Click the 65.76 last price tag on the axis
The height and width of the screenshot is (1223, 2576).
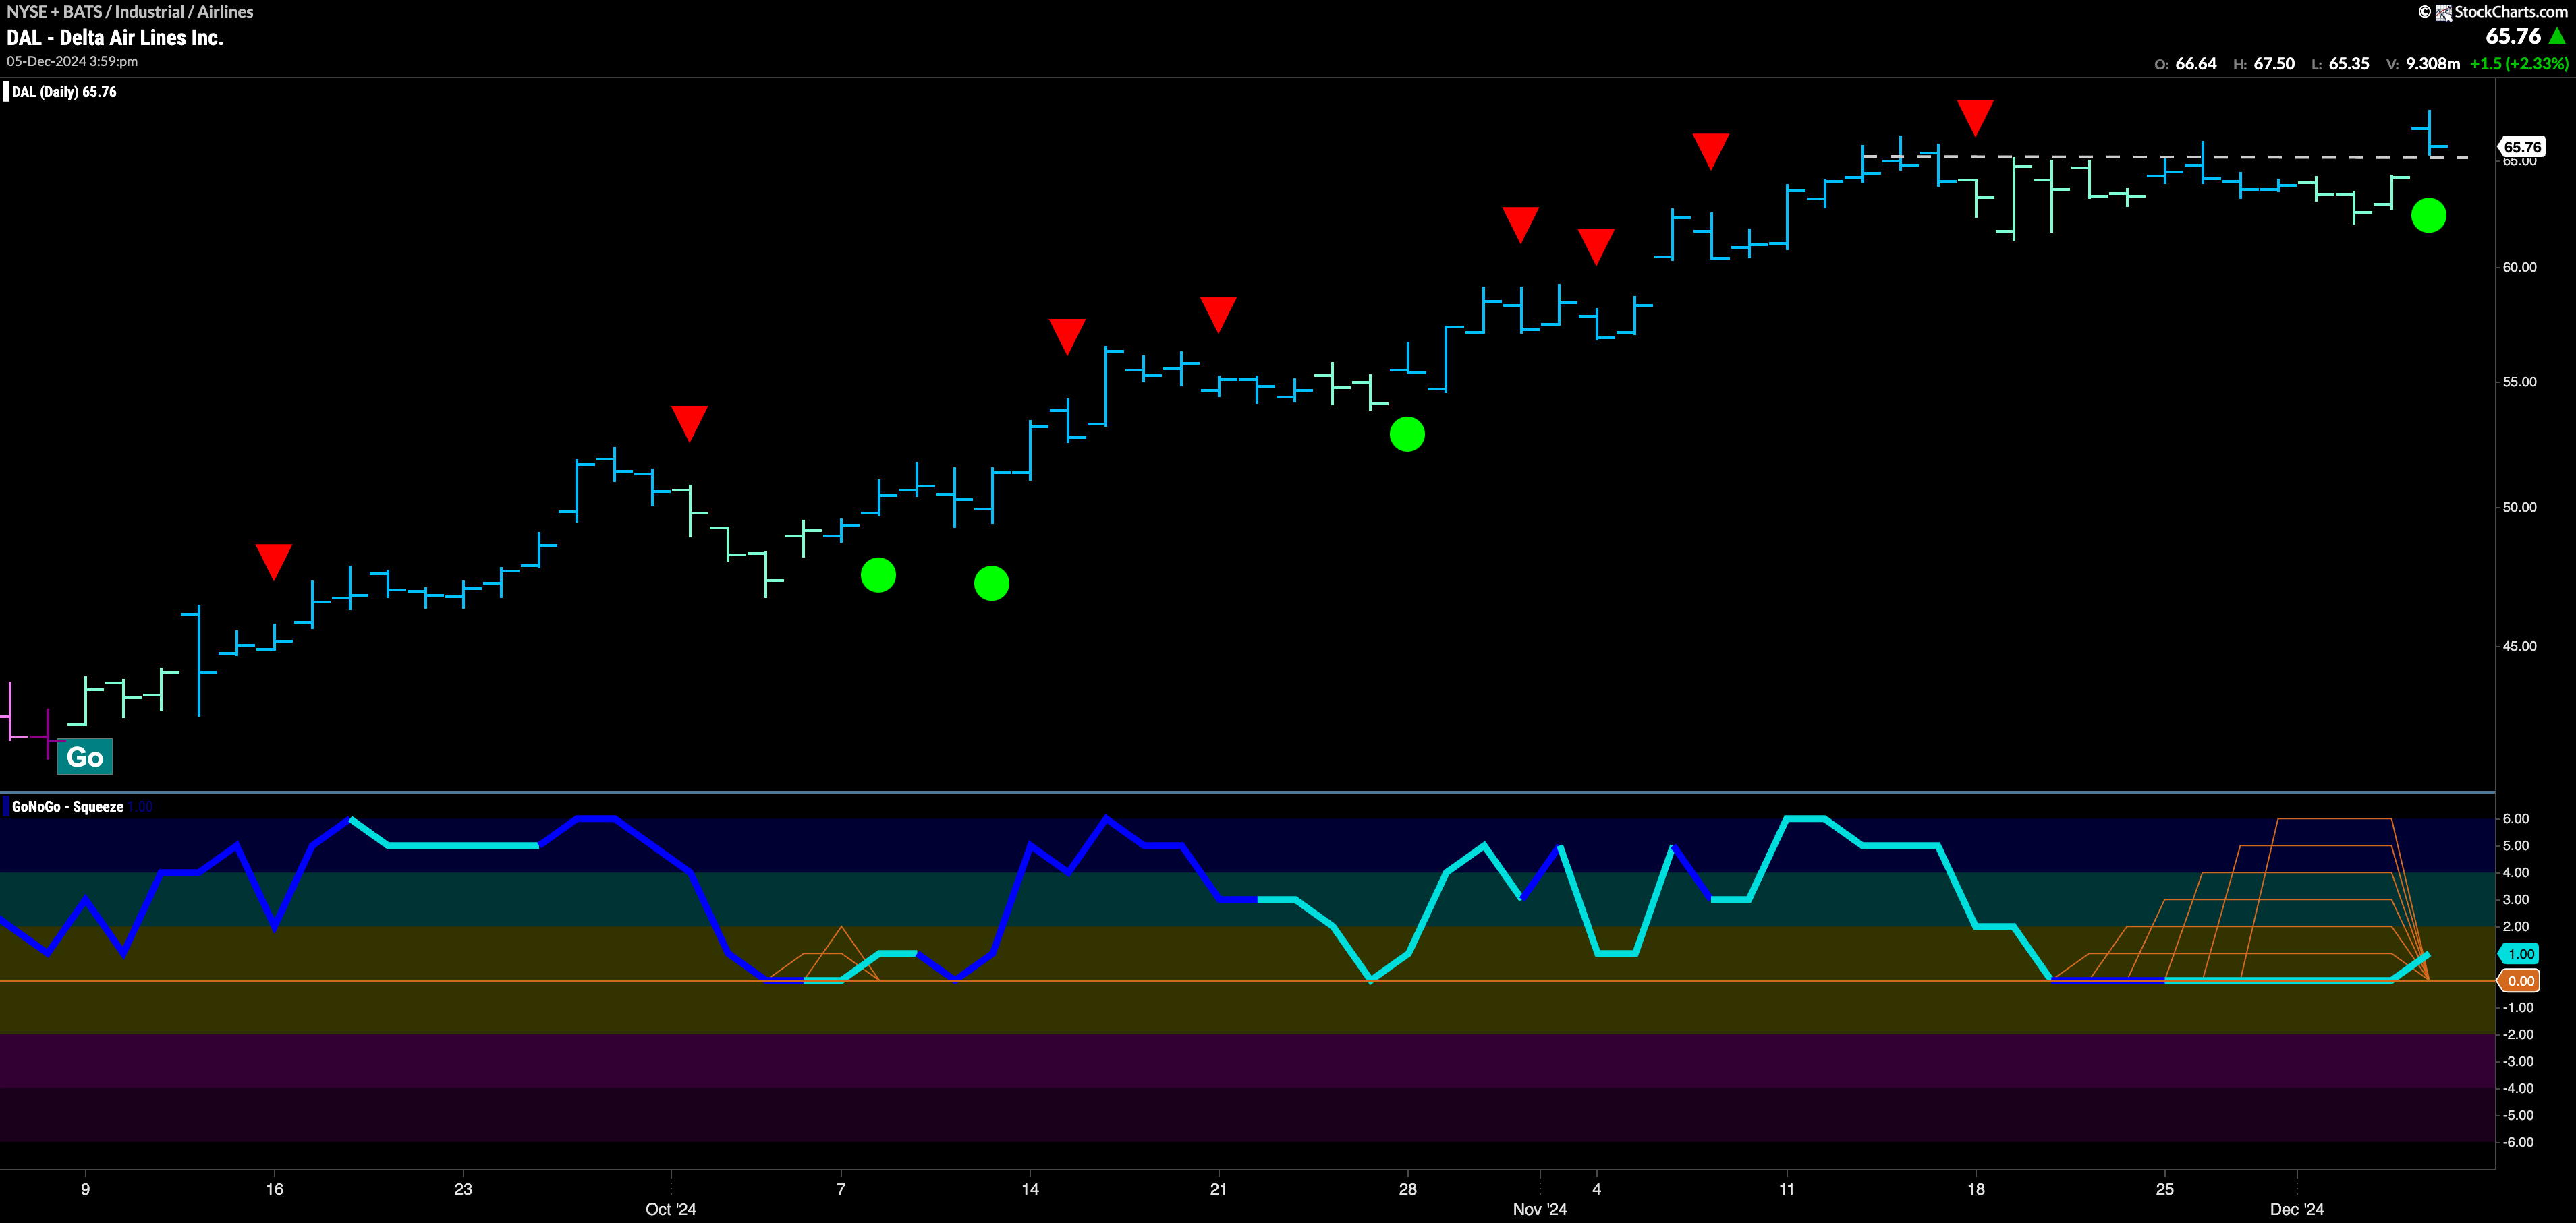(2522, 147)
